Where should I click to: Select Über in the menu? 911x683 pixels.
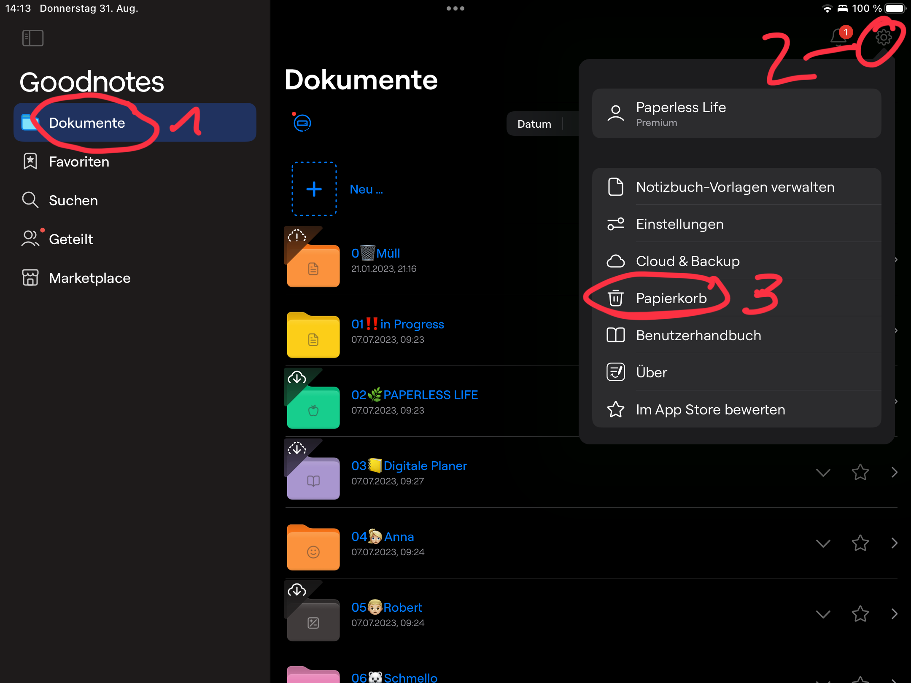pos(736,372)
